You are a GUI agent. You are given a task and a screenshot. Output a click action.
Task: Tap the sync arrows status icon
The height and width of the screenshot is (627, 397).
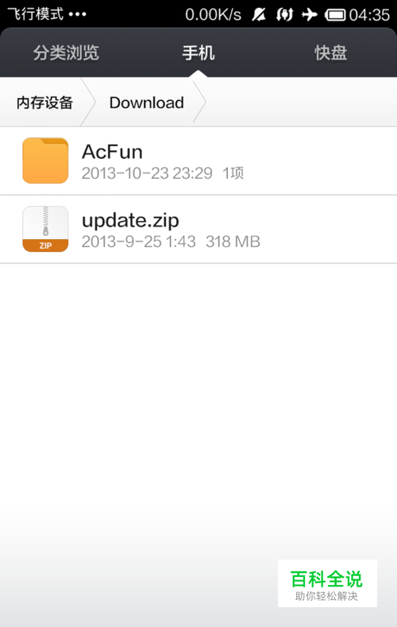click(x=284, y=15)
